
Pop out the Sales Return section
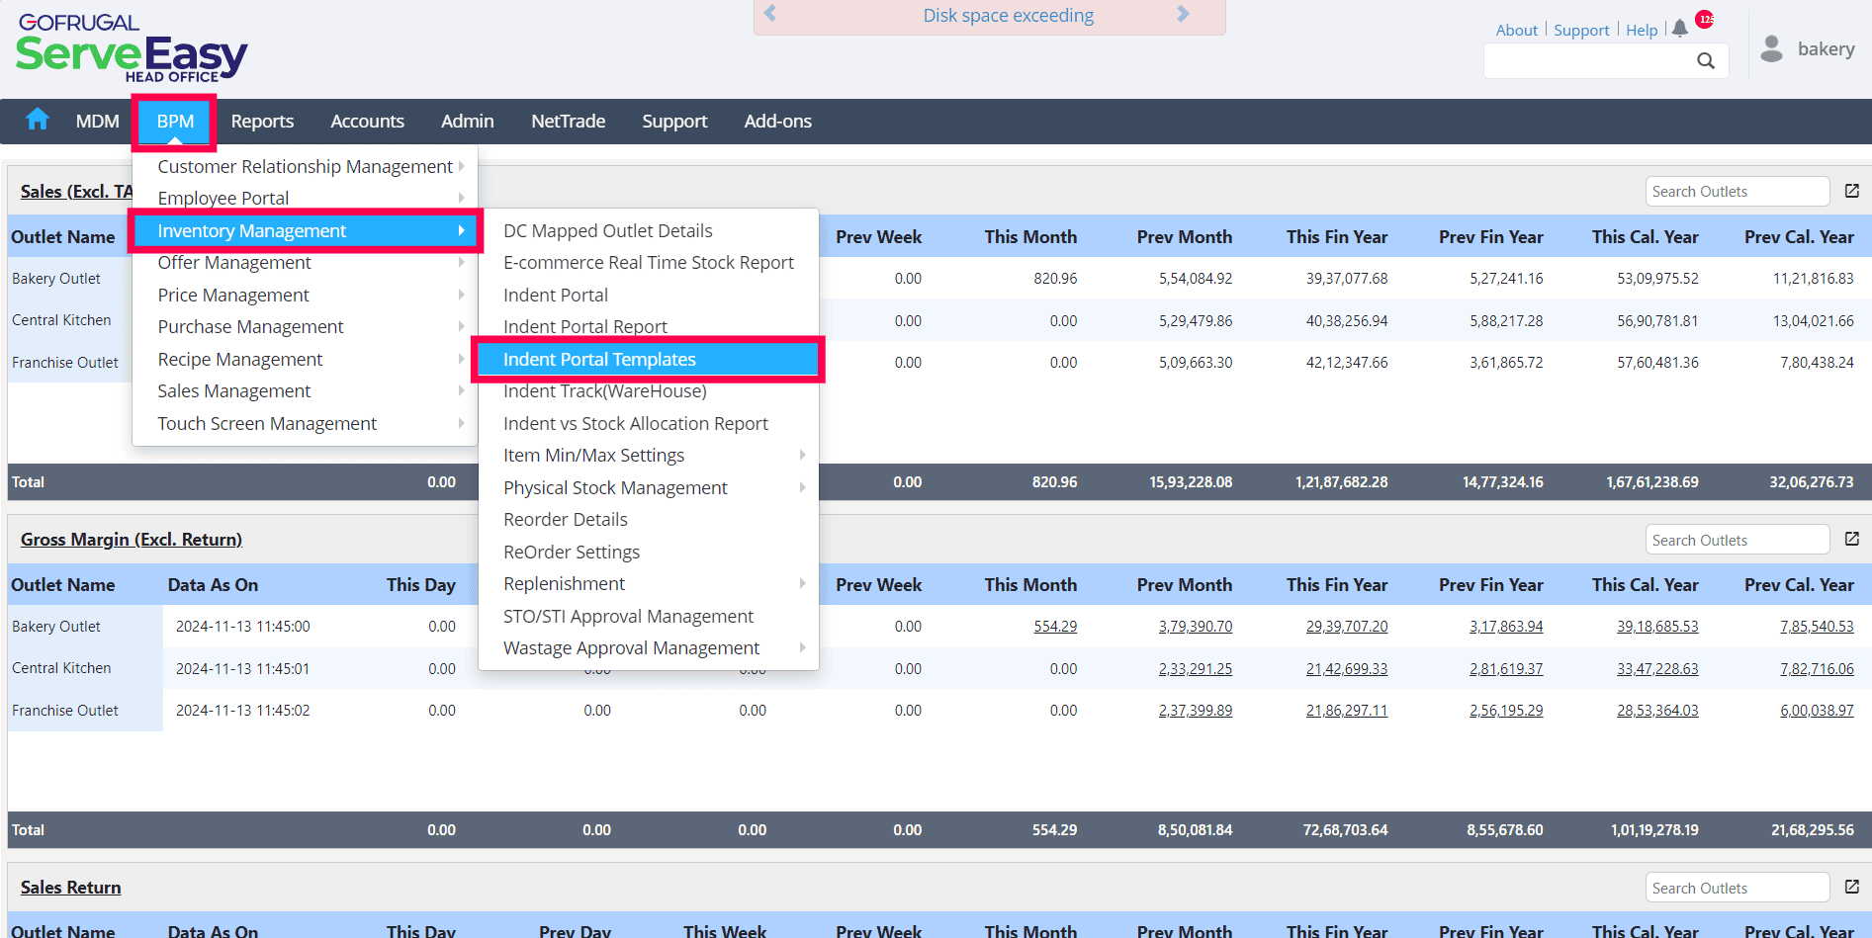(1852, 887)
